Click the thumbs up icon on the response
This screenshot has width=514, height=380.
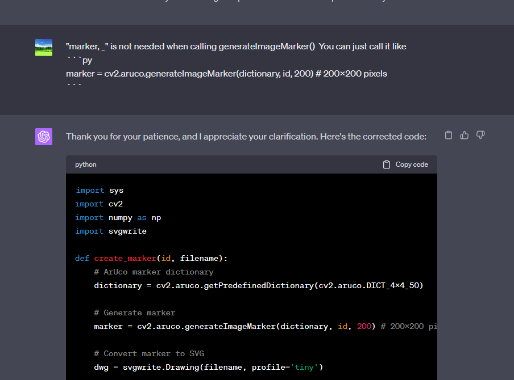tap(465, 135)
